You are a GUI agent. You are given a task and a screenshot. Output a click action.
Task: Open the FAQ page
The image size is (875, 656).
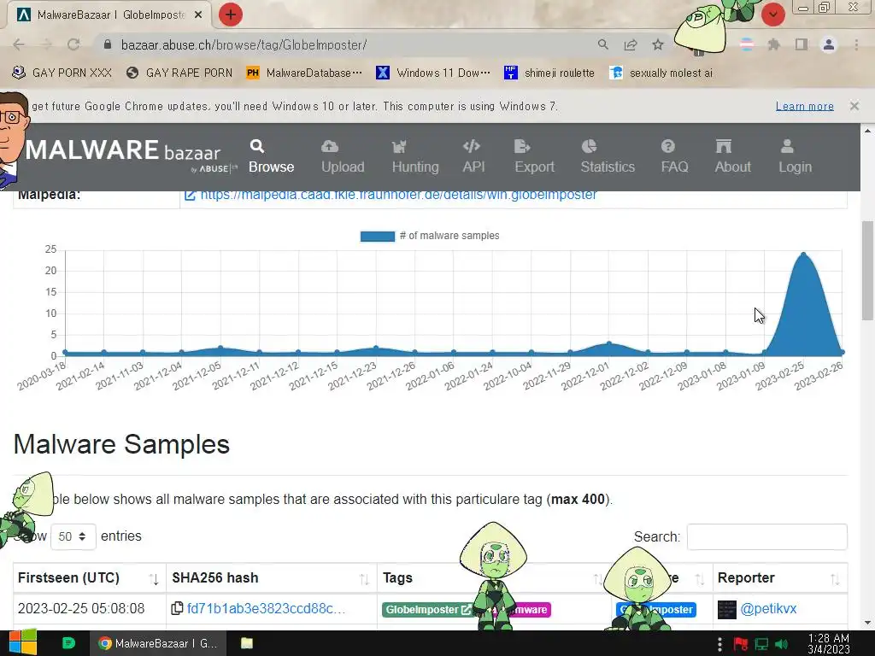pos(674,157)
